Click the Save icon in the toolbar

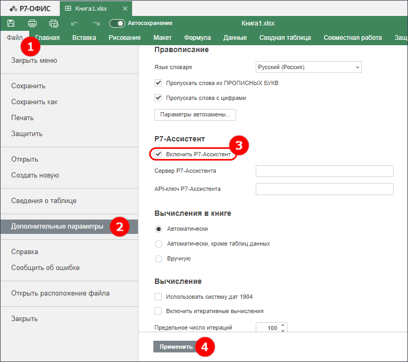pyautogui.click(x=11, y=23)
